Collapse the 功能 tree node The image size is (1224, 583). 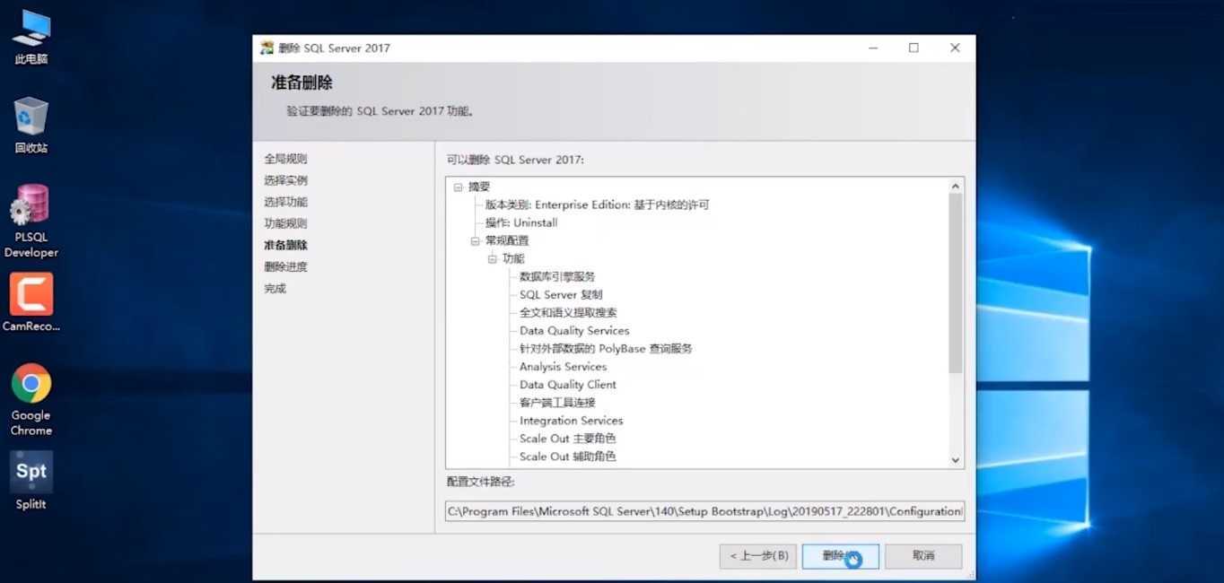(x=492, y=258)
